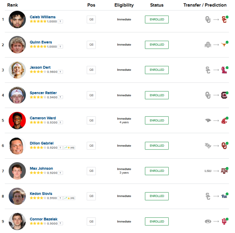Select the Ole Miss logo for Jaxson Dart

(224, 70)
